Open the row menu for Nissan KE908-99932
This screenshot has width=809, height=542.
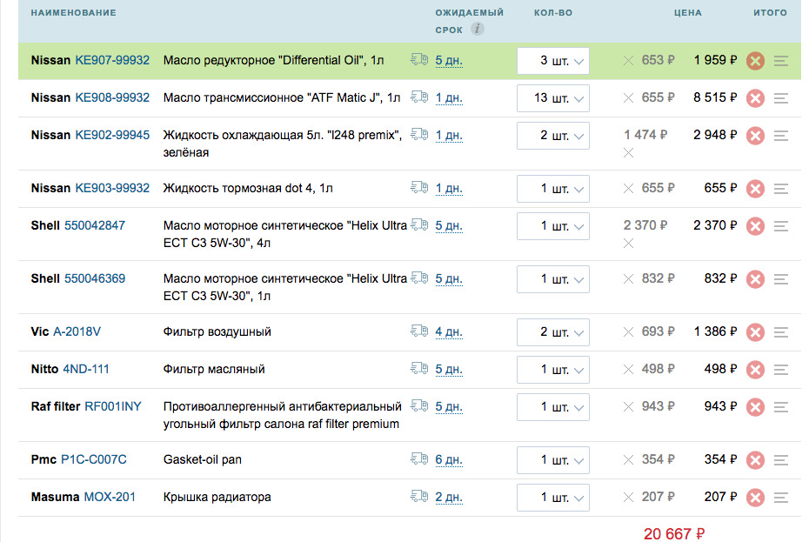781,98
